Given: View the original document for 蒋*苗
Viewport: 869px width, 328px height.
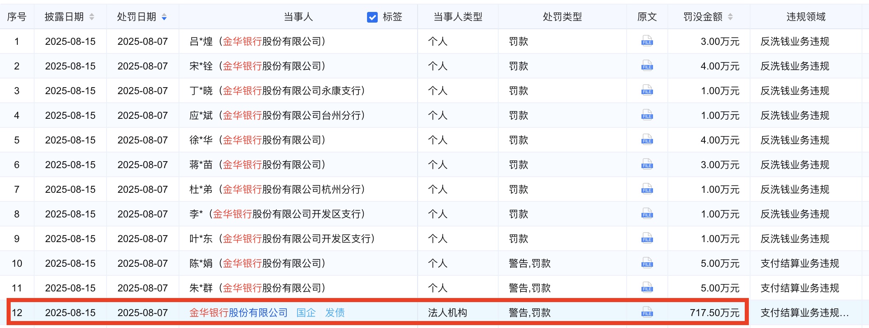Looking at the screenshot, I should click(x=647, y=165).
